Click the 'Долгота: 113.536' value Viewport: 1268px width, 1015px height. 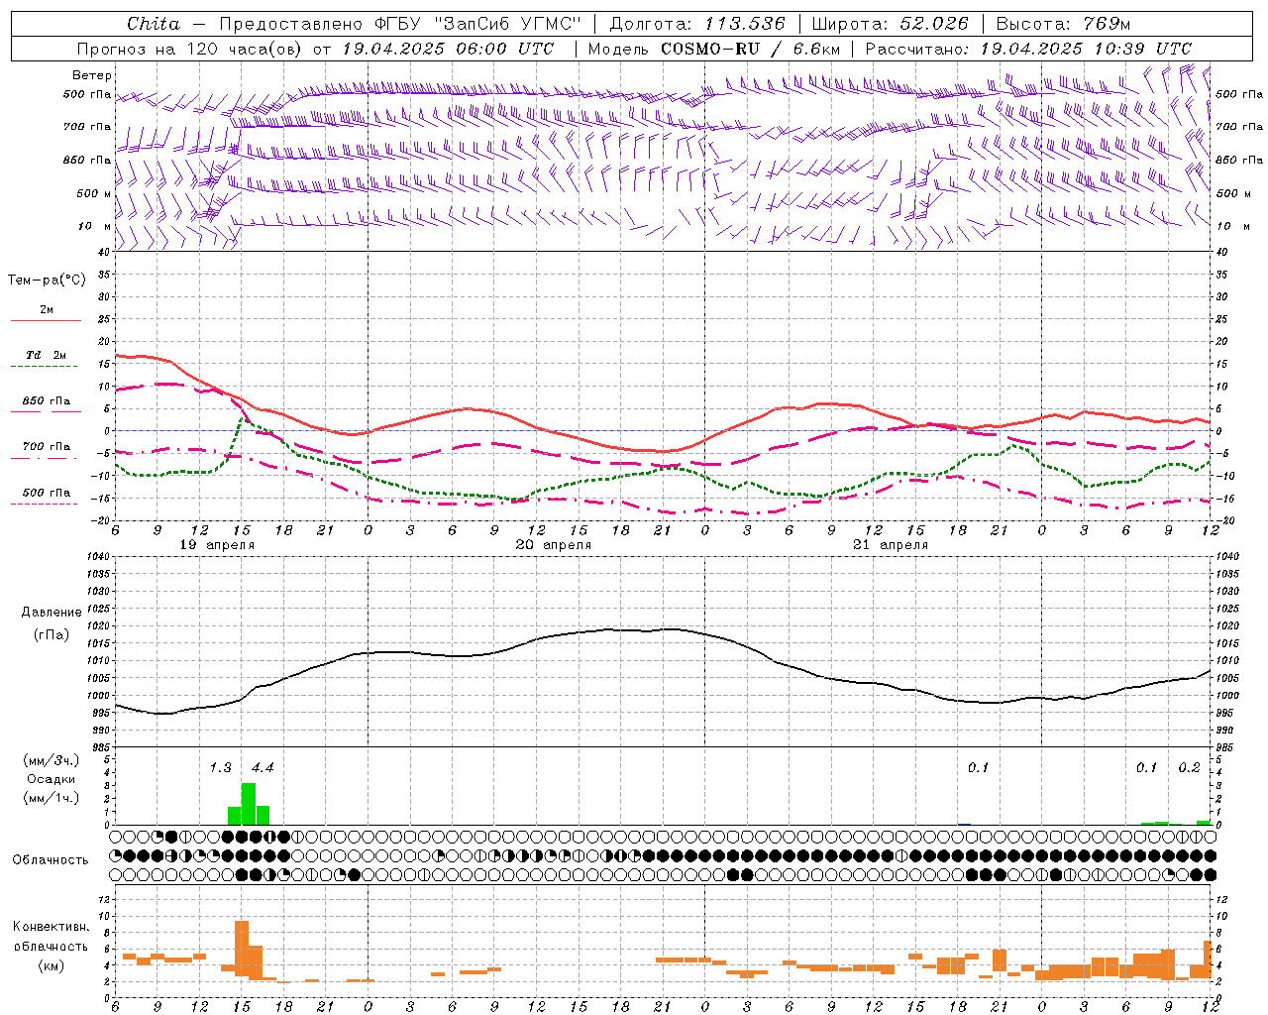point(697,24)
